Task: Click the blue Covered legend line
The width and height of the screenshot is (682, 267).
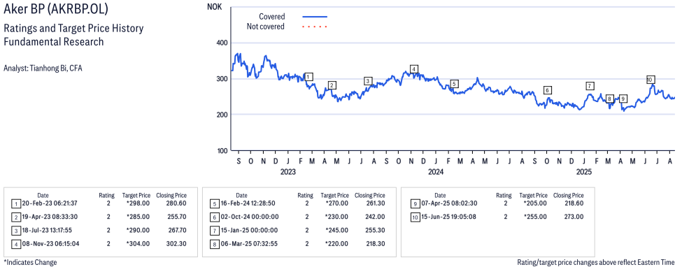Action: click(x=315, y=17)
